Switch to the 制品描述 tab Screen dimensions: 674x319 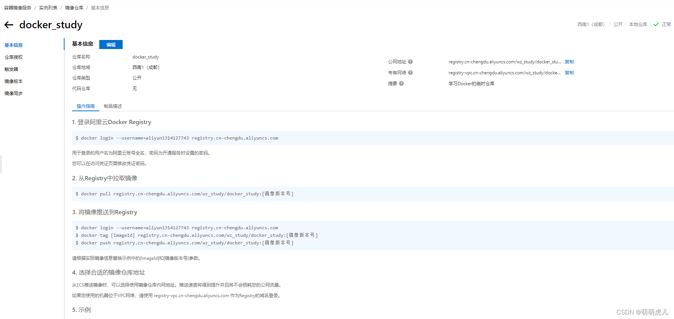click(113, 106)
